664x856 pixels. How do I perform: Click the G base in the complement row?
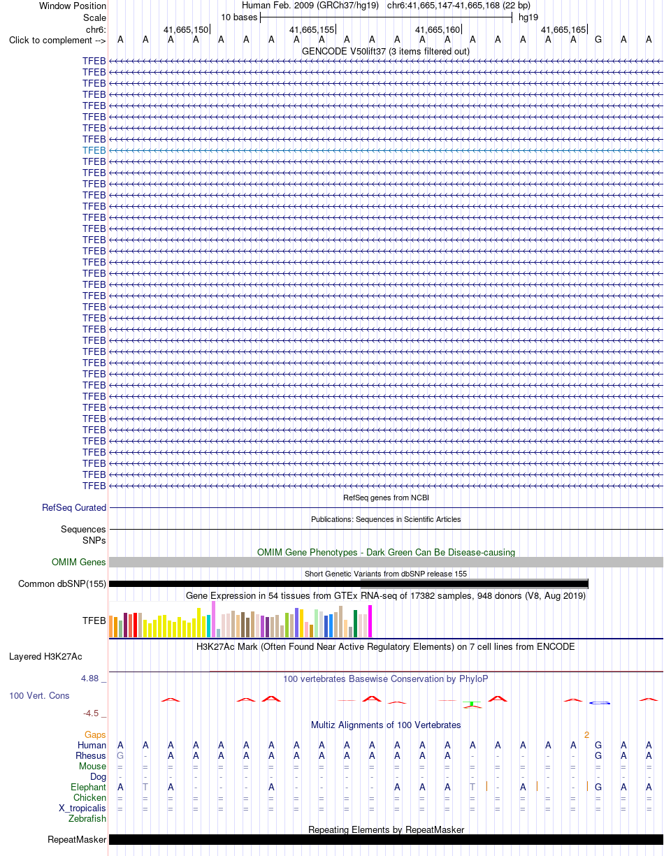tap(598, 40)
